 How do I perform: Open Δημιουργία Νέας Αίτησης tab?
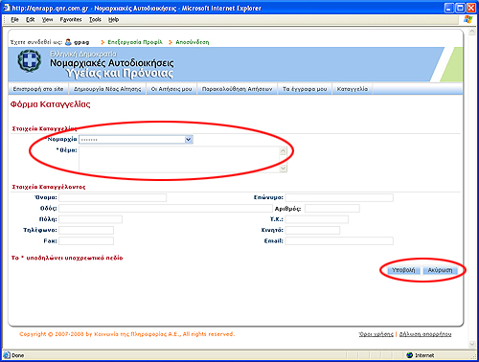[x=107, y=89]
